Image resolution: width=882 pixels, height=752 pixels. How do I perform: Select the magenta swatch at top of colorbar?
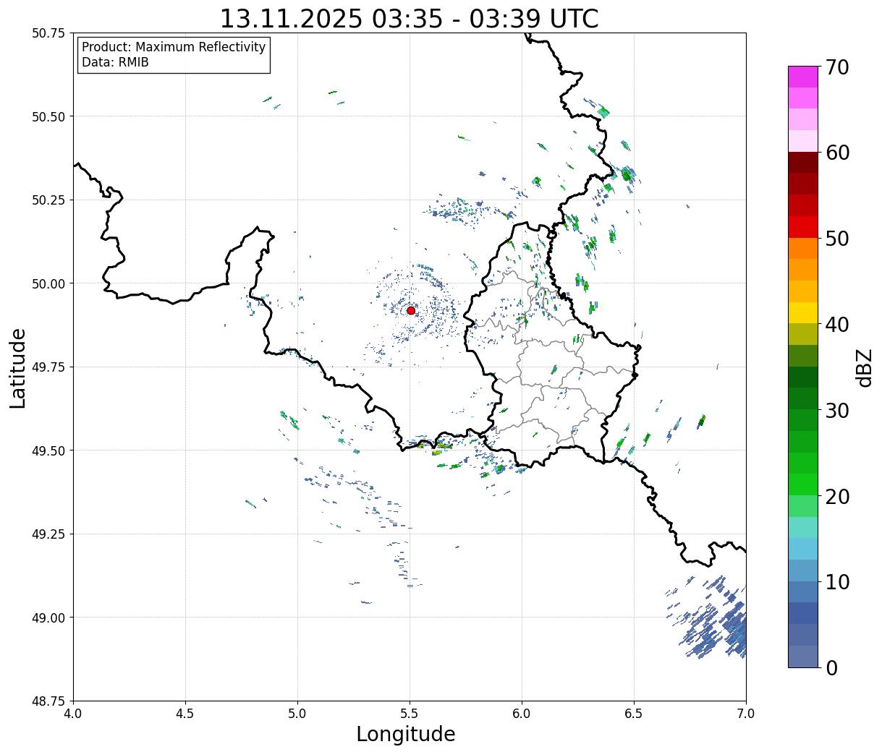802,77
